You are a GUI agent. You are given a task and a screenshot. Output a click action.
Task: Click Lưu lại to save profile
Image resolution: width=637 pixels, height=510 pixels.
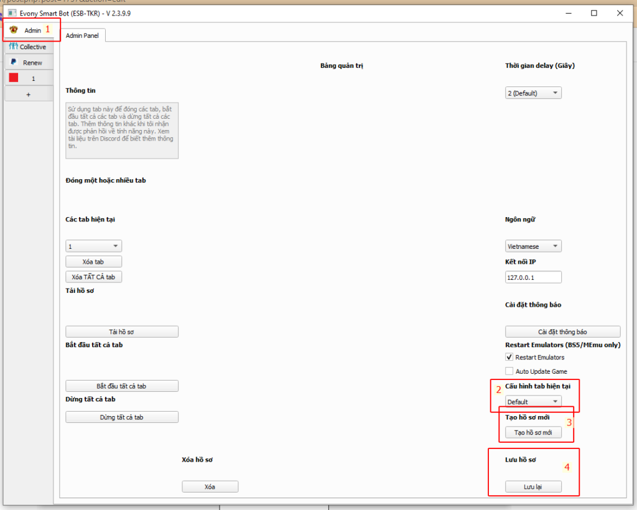[533, 487]
